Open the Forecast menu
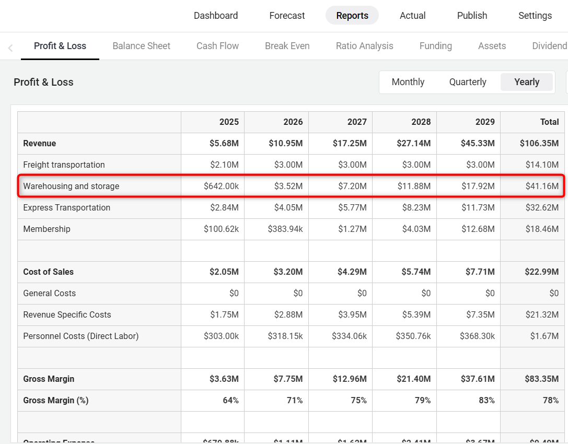The image size is (568, 444). pyautogui.click(x=287, y=16)
